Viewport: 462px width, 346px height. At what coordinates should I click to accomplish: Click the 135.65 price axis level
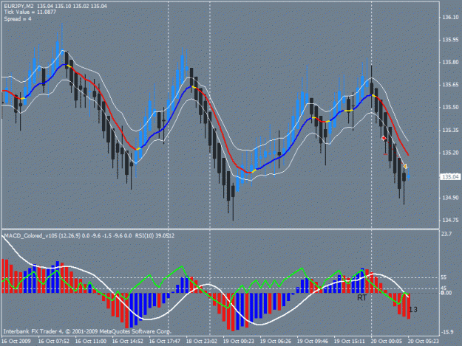tap(450, 85)
